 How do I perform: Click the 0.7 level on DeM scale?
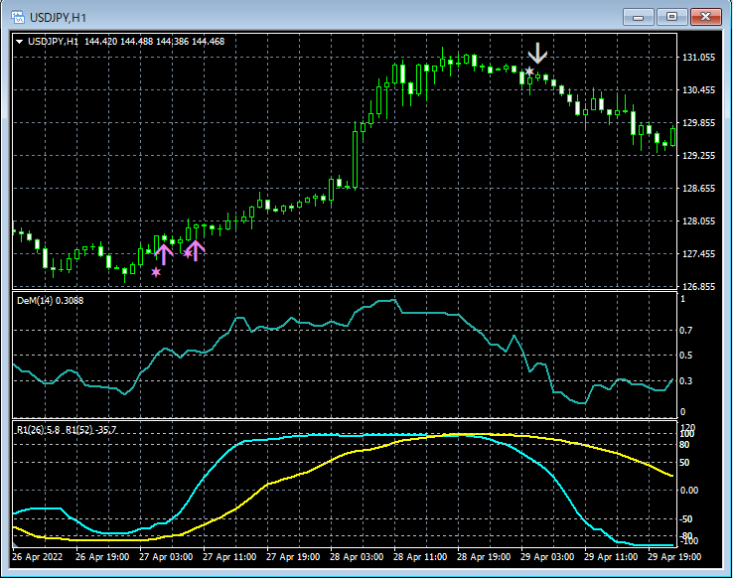[x=683, y=329]
